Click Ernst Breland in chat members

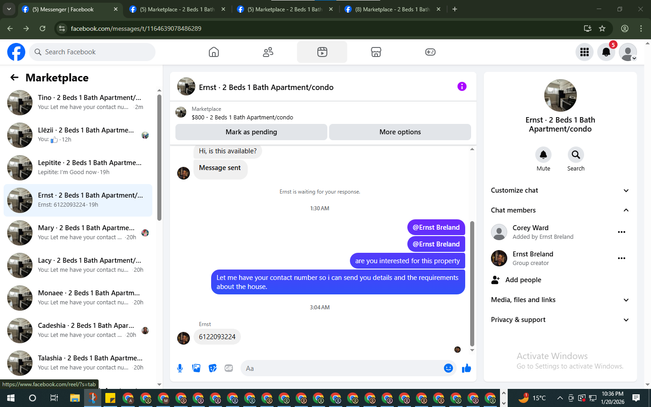point(533,254)
